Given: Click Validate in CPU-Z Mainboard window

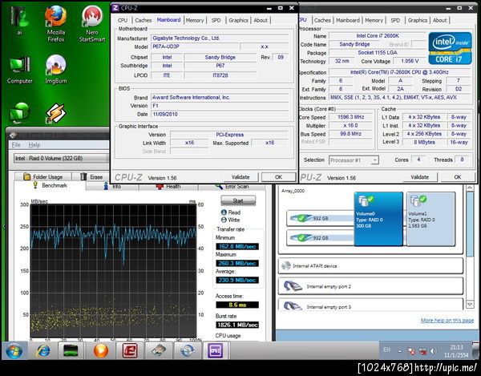Looking at the screenshot, I should pos(240,177).
